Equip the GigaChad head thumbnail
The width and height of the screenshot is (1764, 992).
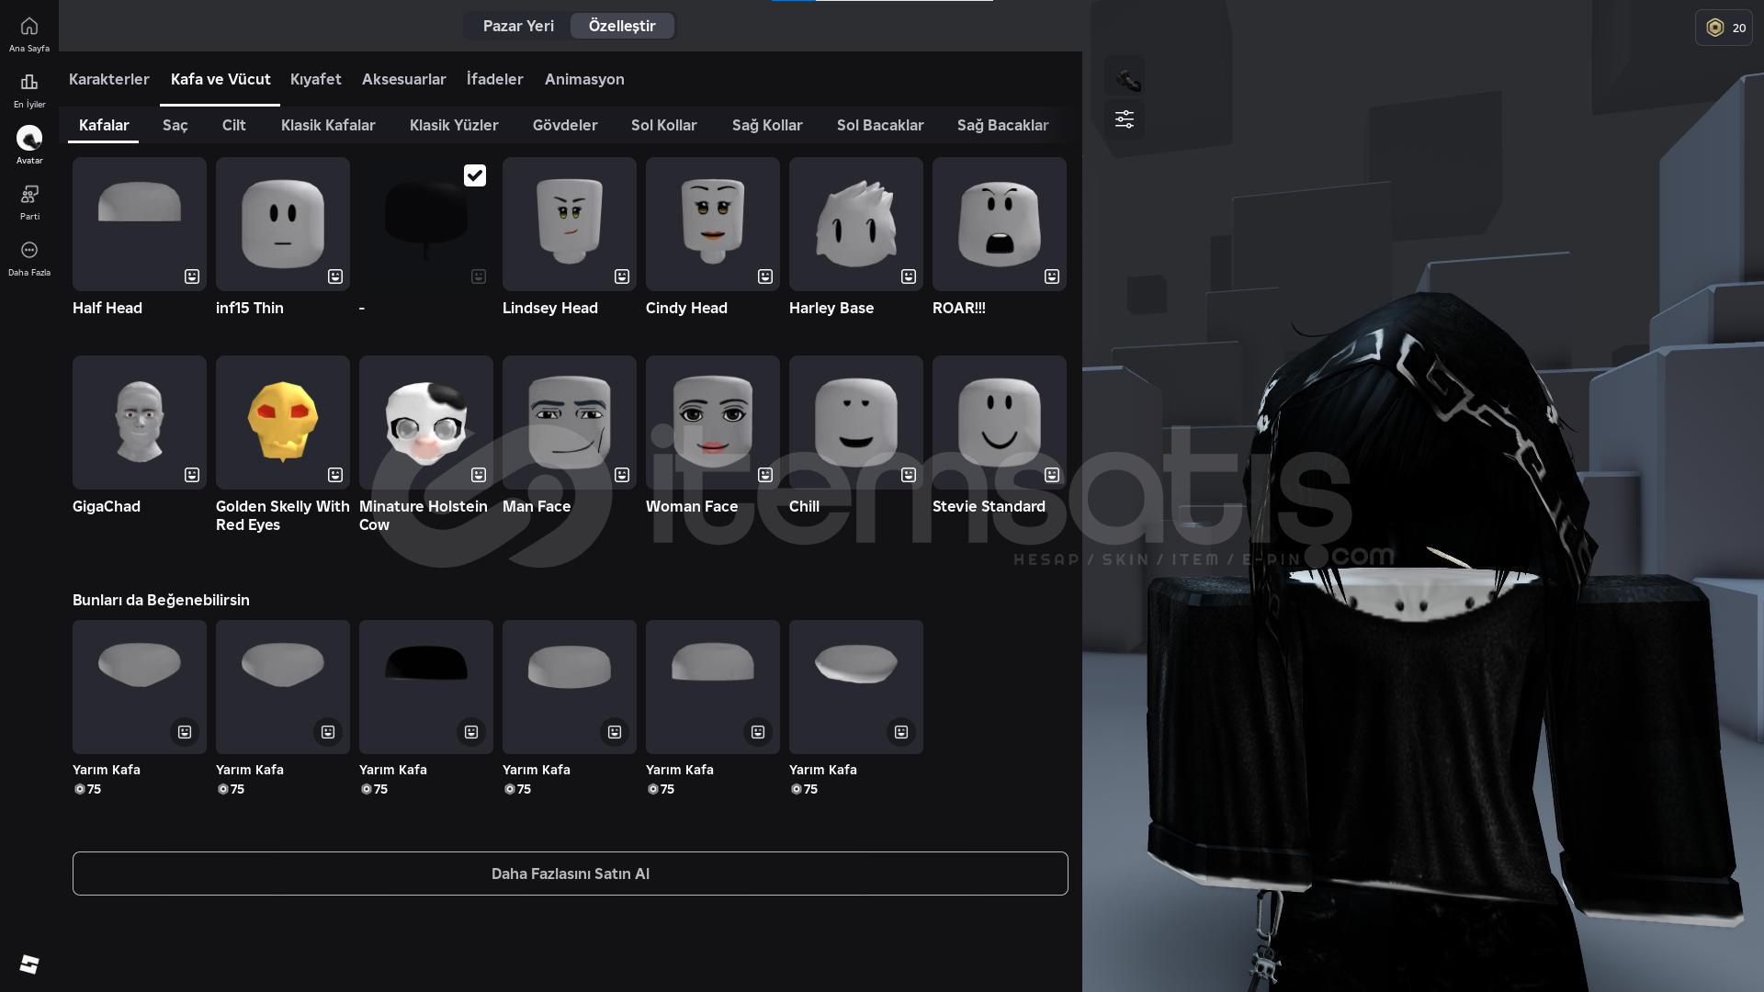tap(140, 423)
